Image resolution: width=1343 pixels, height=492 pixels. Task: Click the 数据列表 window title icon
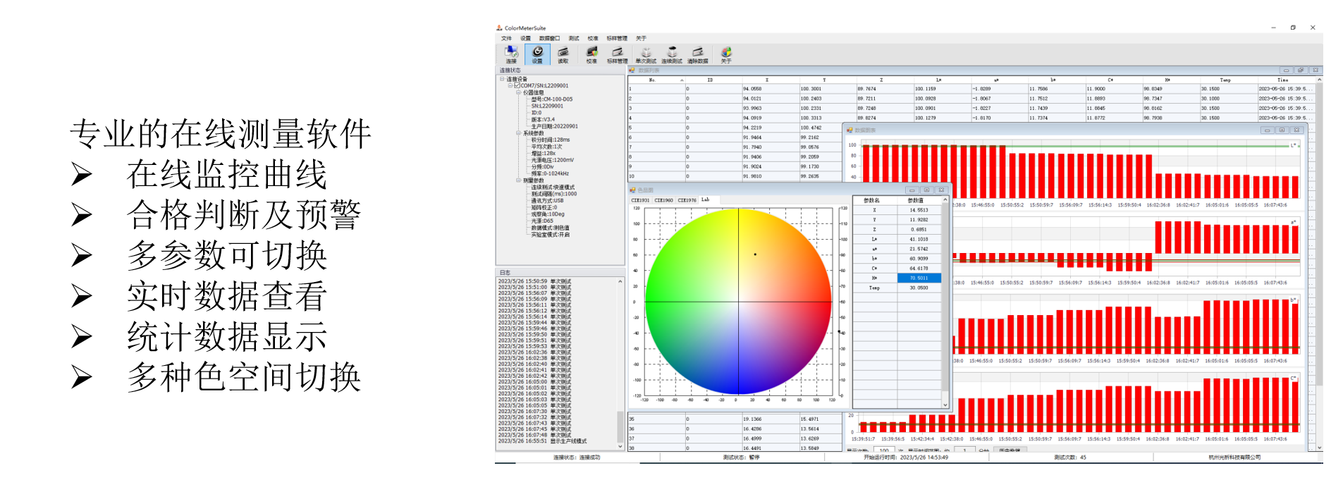tap(632, 70)
